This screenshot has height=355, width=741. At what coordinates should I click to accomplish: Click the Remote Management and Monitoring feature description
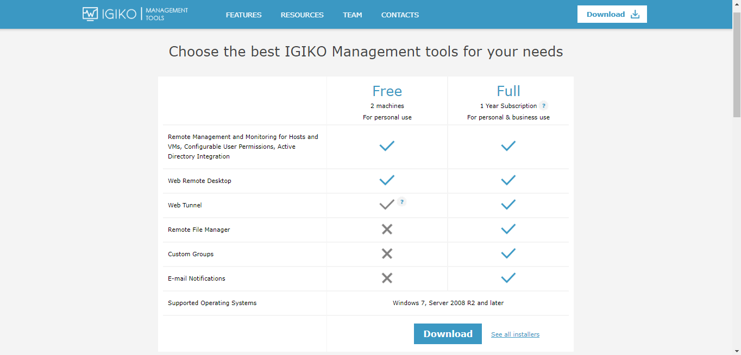point(243,147)
